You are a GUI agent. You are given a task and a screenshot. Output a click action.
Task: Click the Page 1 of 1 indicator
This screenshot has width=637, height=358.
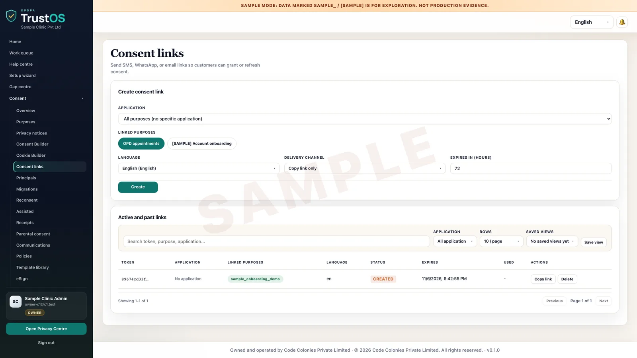point(581,301)
